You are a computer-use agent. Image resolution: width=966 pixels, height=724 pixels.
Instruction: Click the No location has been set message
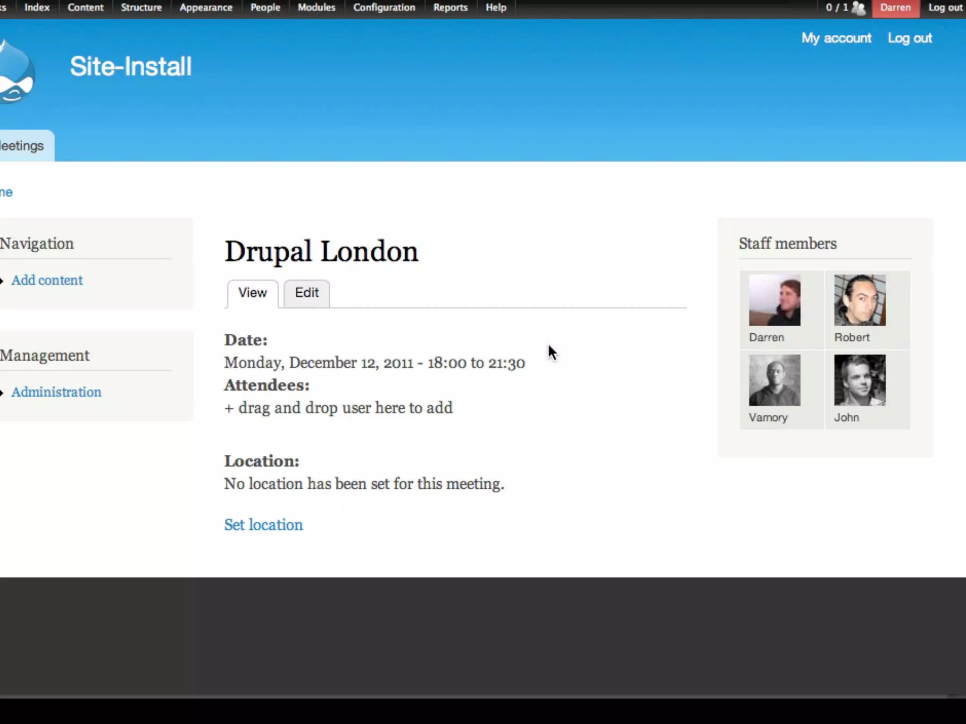point(364,484)
